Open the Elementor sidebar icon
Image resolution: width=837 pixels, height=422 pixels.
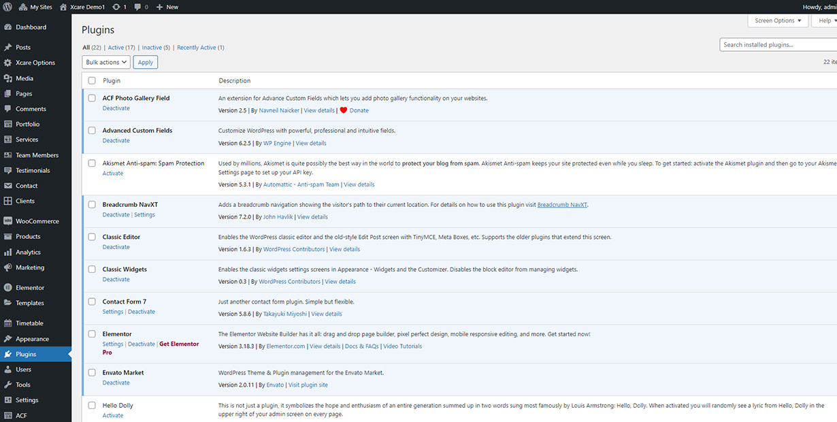click(x=7, y=288)
